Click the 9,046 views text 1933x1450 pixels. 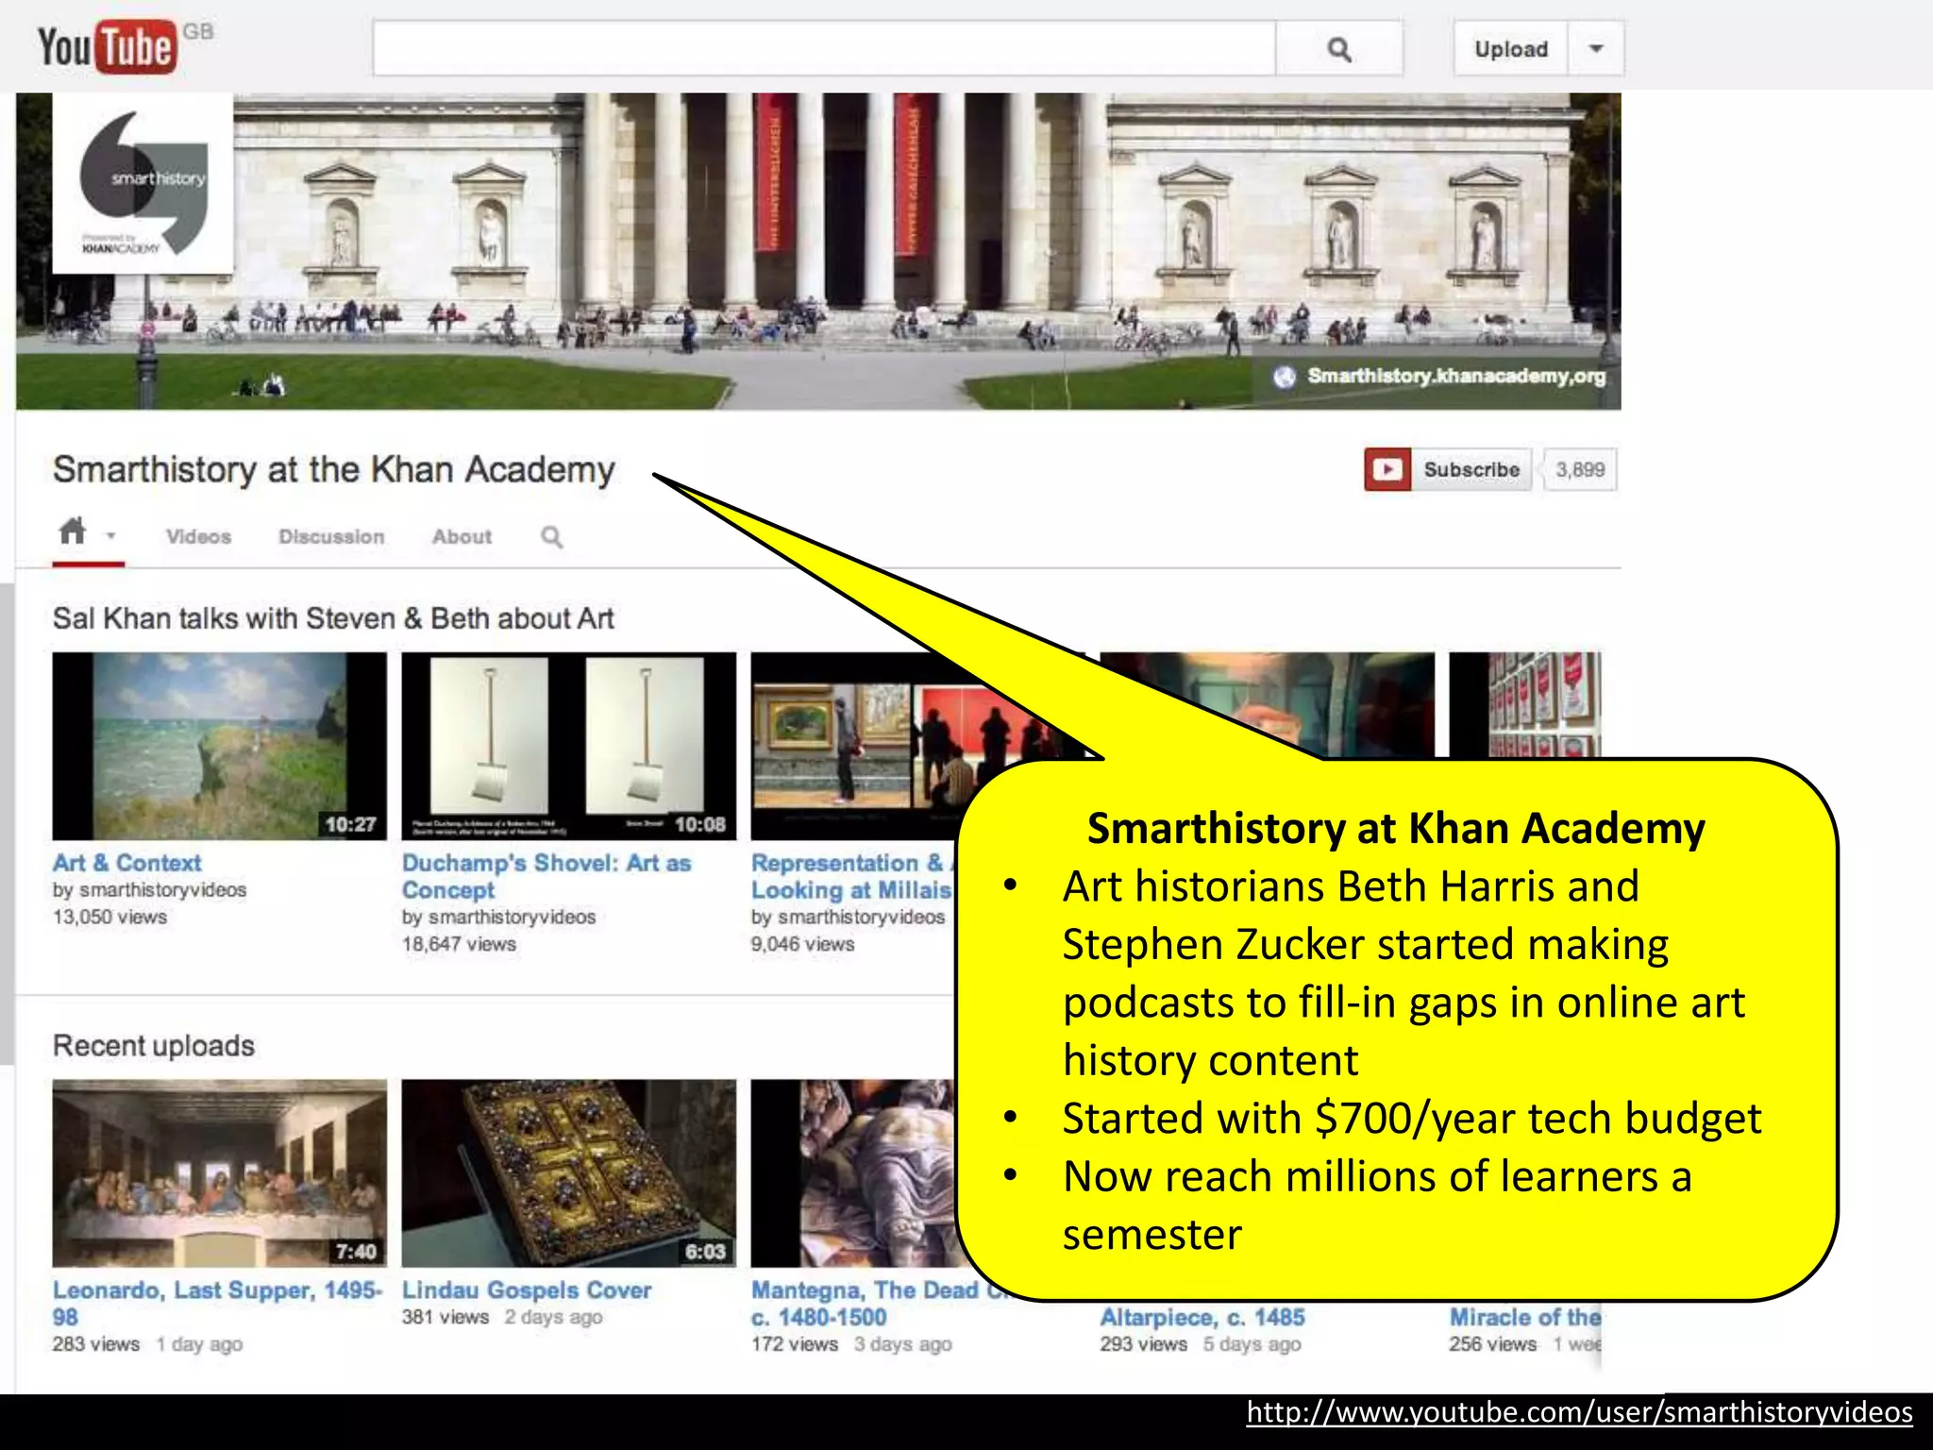coord(802,944)
